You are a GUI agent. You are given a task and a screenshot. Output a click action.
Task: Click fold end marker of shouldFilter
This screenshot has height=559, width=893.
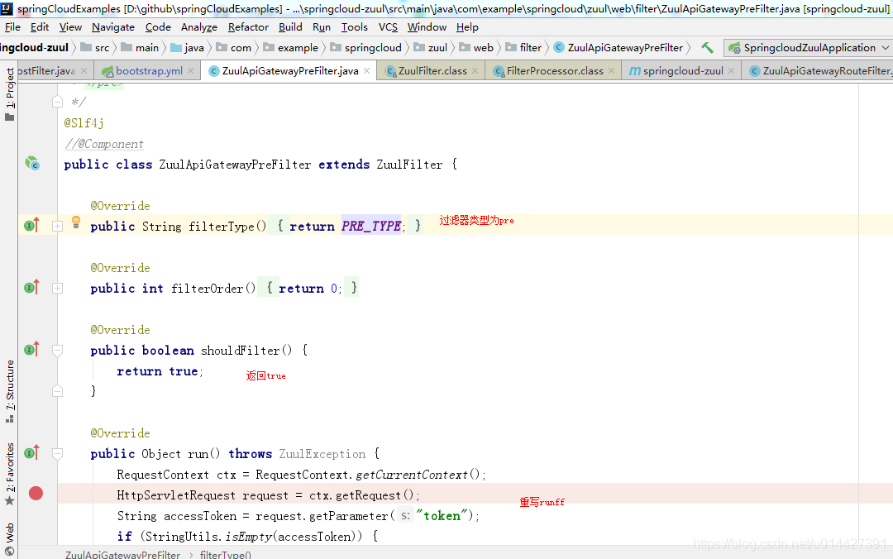(58, 391)
